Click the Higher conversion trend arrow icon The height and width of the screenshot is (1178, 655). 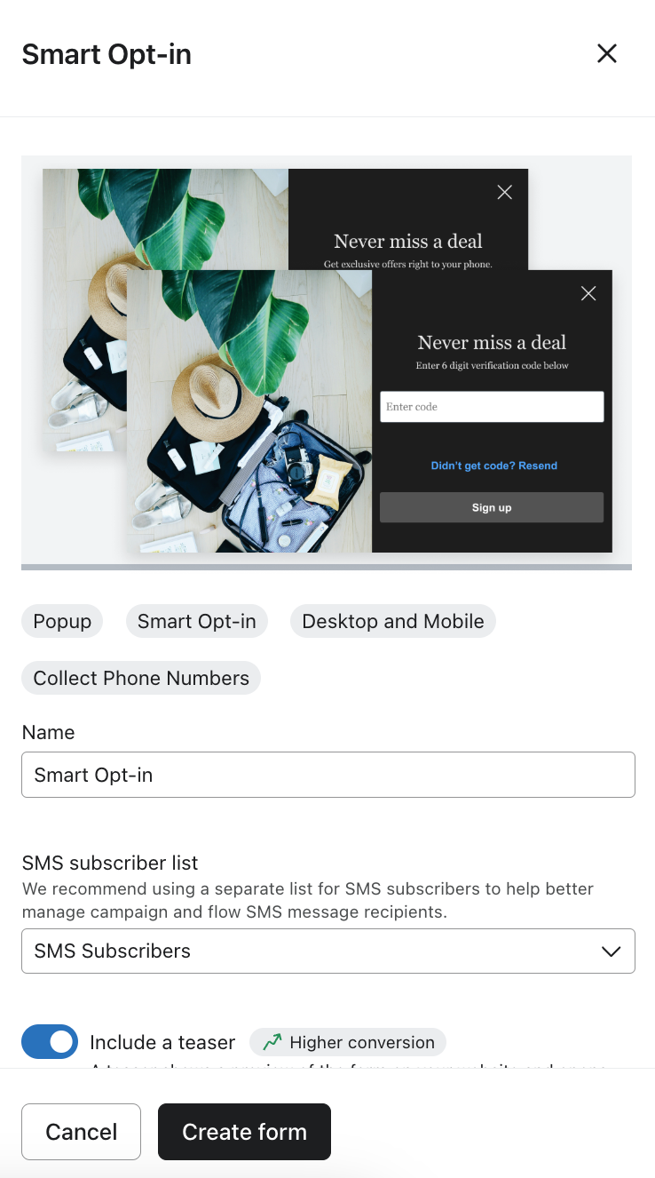click(x=272, y=1041)
